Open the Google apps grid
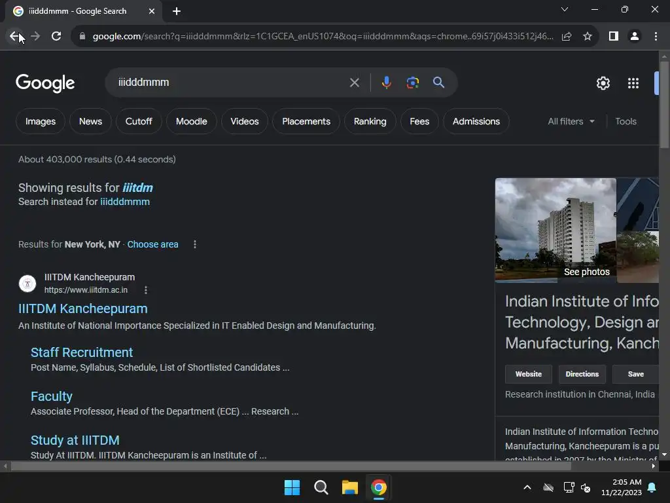Screen dimensions: 670x503 (x=633, y=83)
